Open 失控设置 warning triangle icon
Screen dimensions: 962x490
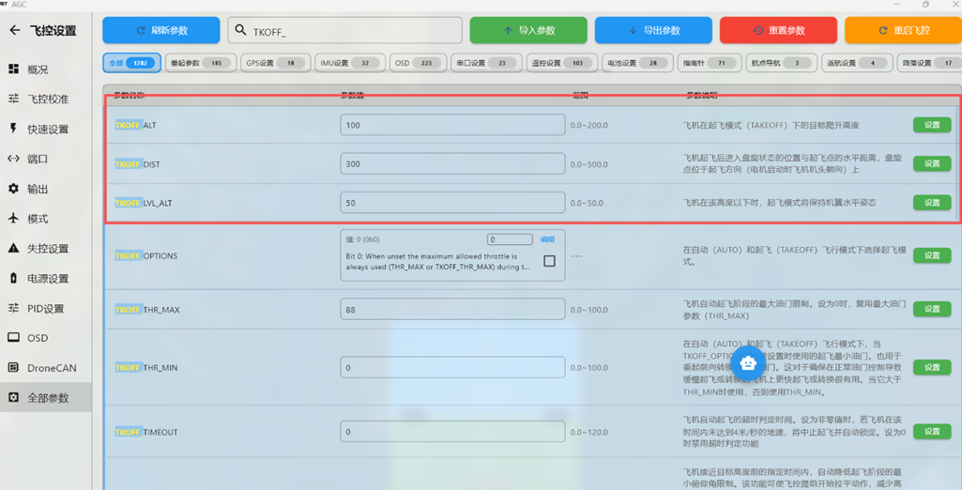(x=14, y=249)
